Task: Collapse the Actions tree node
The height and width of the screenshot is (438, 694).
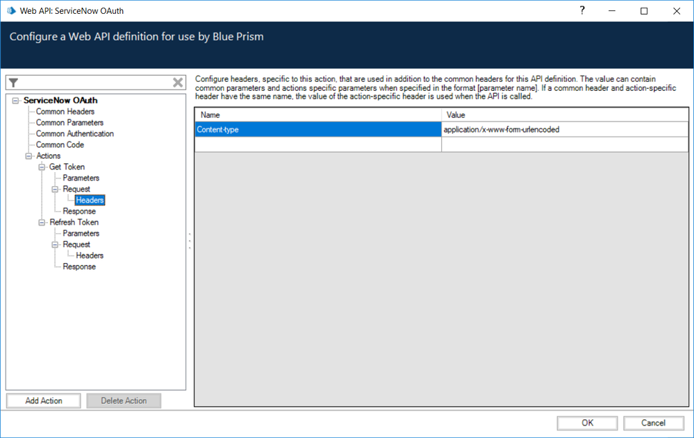Action: [28, 155]
